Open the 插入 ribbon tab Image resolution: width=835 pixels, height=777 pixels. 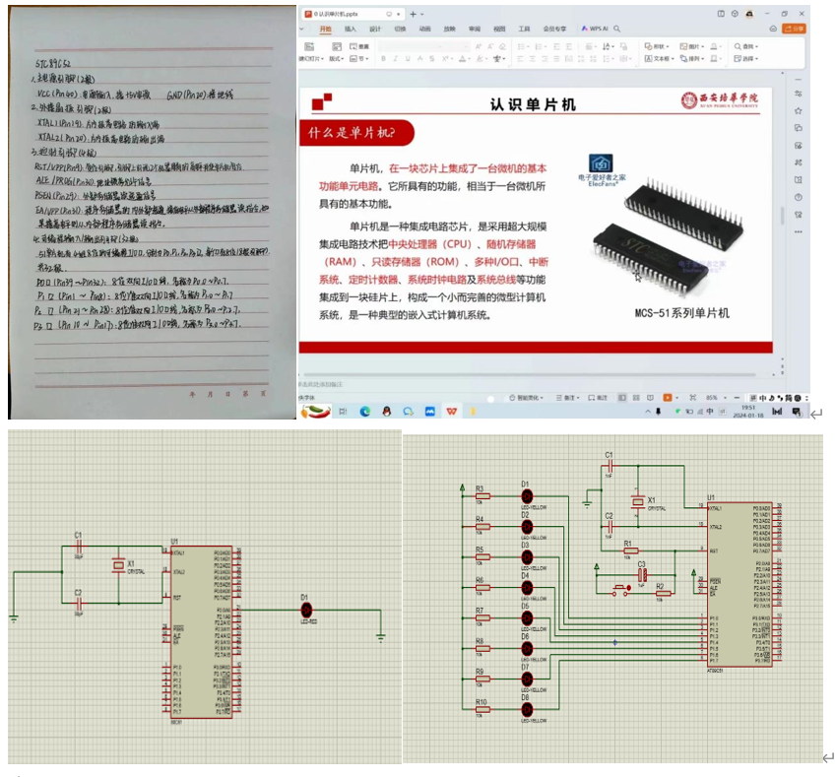[350, 30]
